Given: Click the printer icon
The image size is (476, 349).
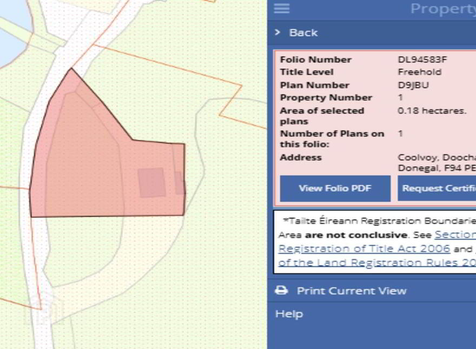Looking at the screenshot, I should (281, 291).
